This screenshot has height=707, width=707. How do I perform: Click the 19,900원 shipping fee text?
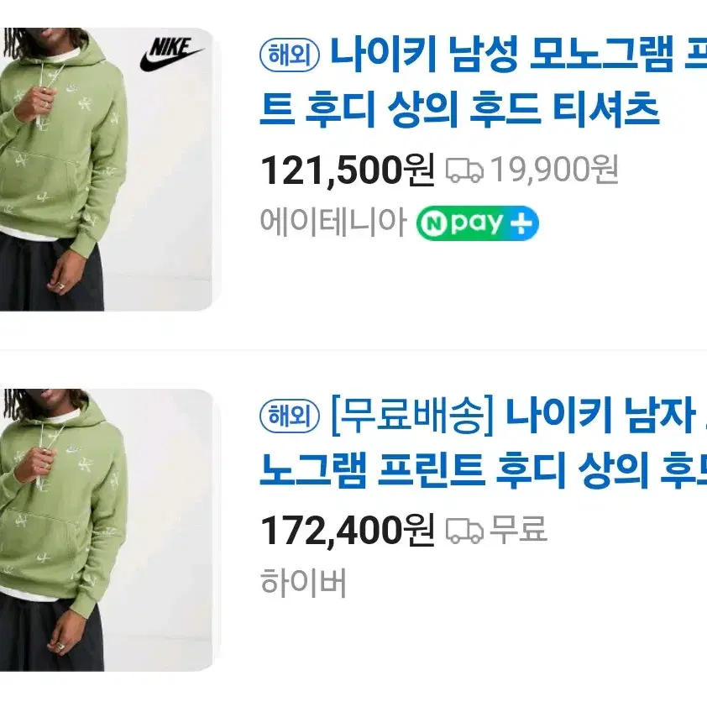[554, 170]
